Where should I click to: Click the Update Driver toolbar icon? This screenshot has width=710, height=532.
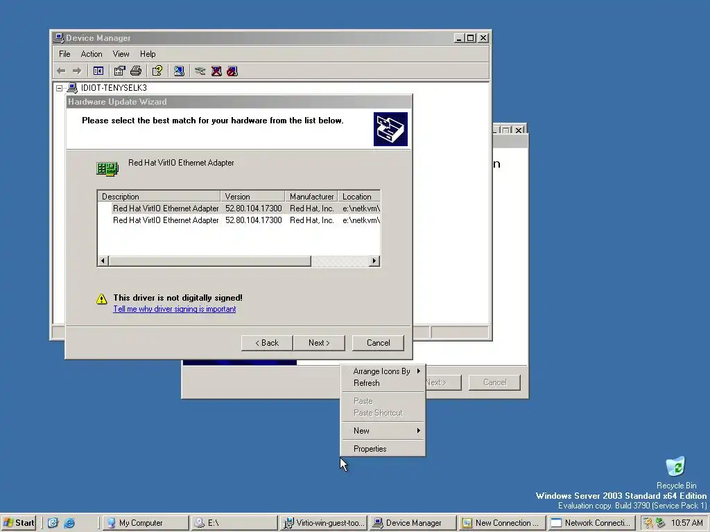click(200, 71)
